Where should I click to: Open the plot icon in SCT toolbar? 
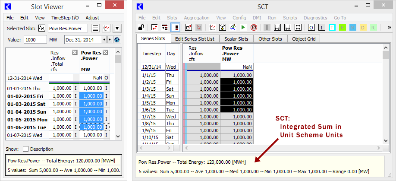(x=212, y=27)
